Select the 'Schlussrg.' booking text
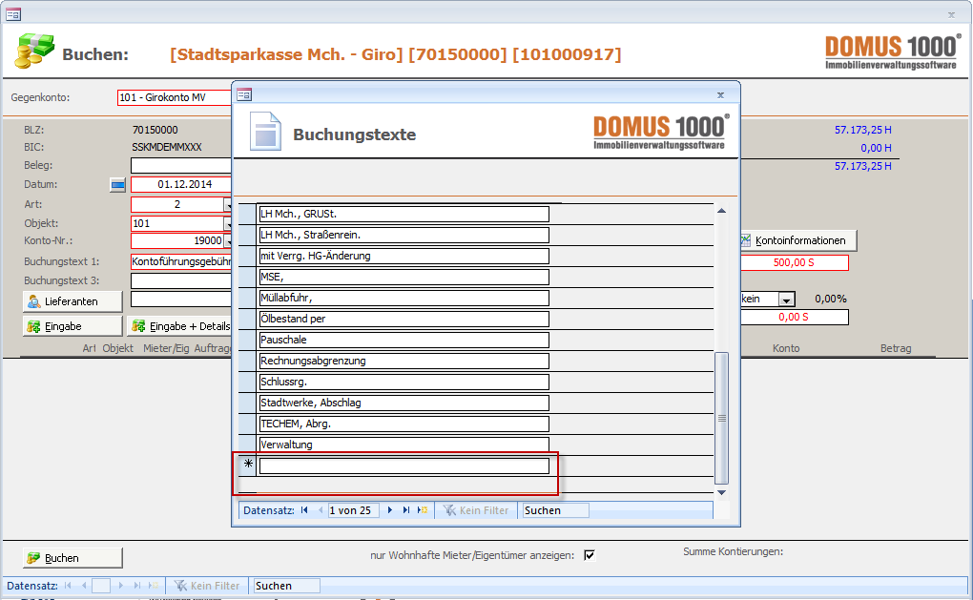The width and height of the screenshot is (973, 600). click(404, 382)
